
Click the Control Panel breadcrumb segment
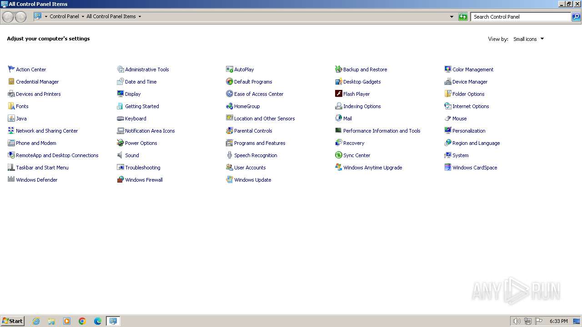click(x=64, y=16)
